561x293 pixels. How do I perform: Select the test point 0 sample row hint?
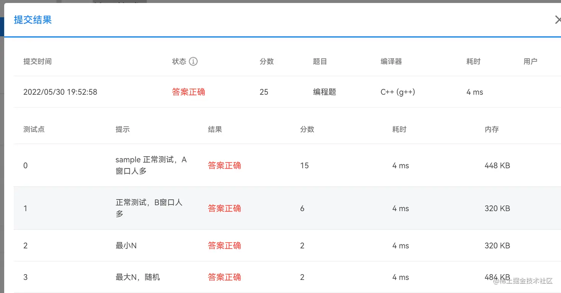(151, 165)
